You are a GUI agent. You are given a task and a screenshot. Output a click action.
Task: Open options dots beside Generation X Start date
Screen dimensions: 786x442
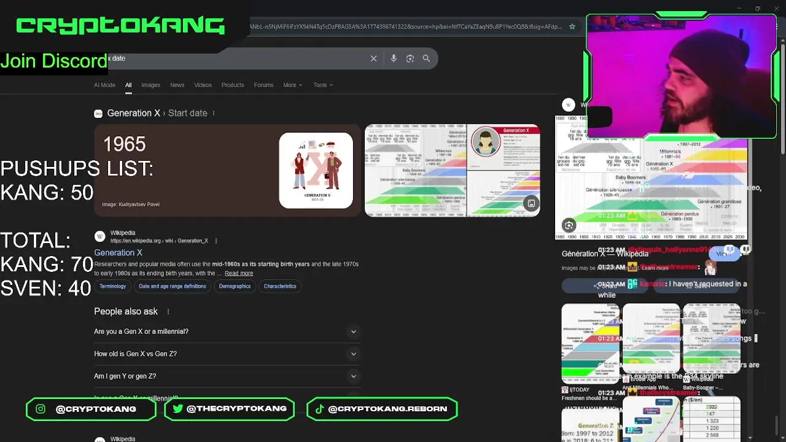[x=214, y=113]
